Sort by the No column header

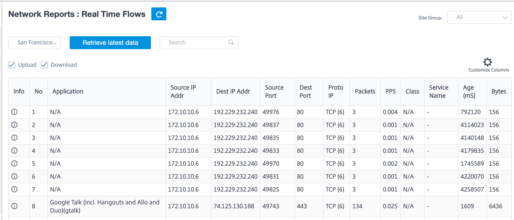tap(38, 91)
